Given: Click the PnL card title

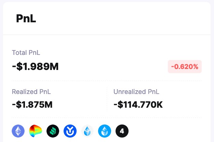Looking at the screenshot, I should pos(26,19).
